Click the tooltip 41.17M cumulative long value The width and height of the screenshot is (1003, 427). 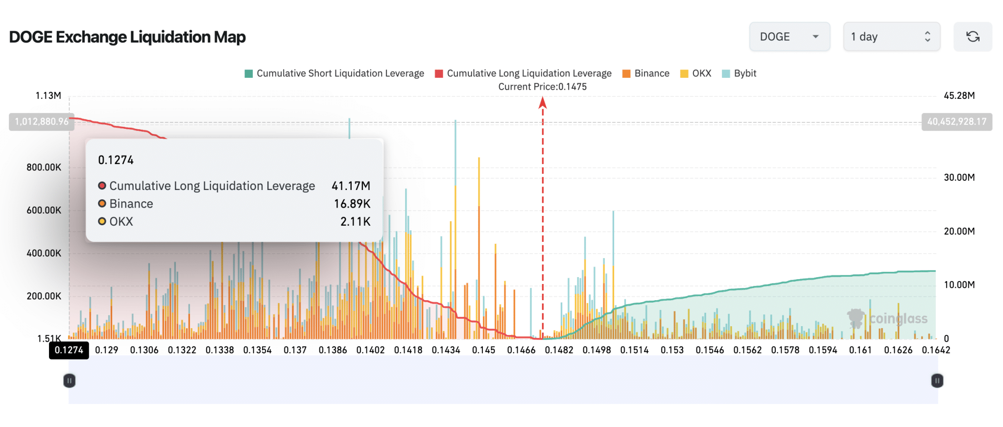click(x=351, y=186)
